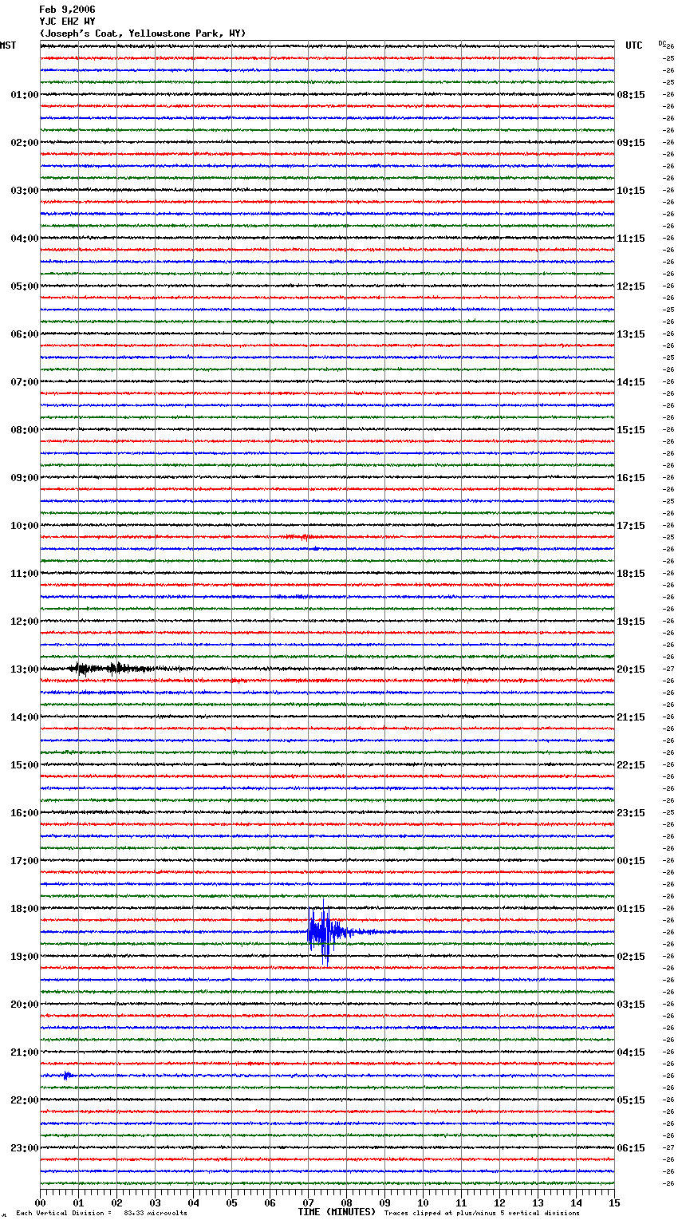Select the 09:00 MST time label
Screen dimensions: 678x1224
coord(25,478)
